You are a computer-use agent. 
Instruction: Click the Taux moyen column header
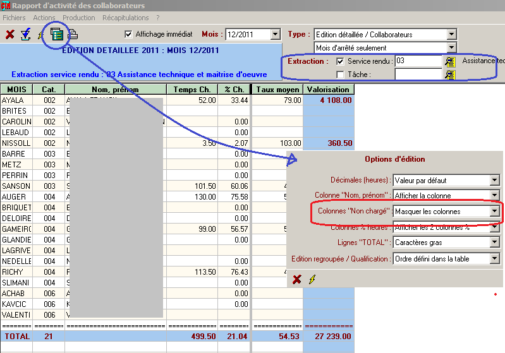277,90
